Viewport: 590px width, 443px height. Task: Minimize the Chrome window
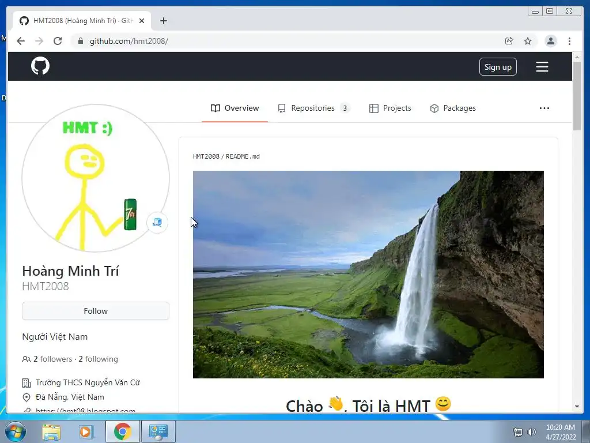(535, 12)
